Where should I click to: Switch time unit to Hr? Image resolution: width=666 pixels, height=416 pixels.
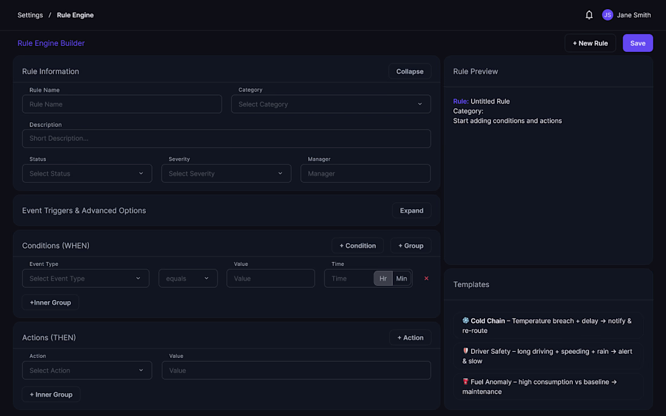click(x=383, y=278)
